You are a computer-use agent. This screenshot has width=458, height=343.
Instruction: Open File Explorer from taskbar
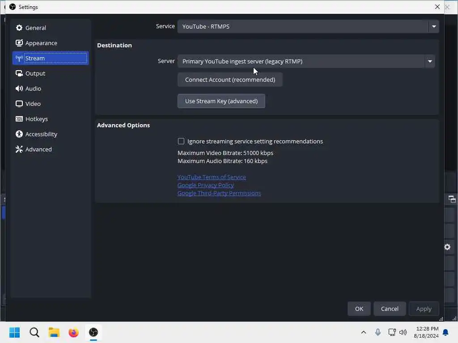click(x=54, y=332)
